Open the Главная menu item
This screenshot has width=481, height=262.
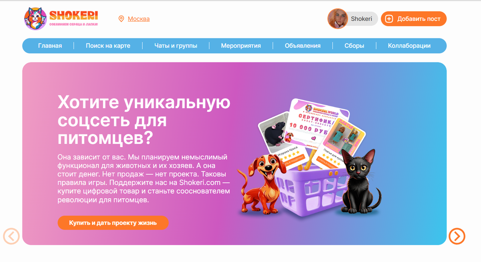tap(50, 46)
